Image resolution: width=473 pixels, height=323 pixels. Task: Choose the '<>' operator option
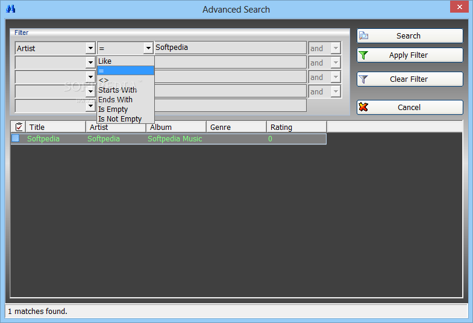(x=125, y=81)
